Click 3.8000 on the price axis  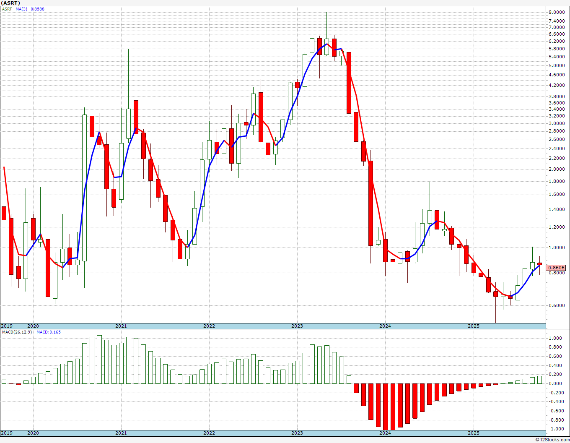(556, 96)
